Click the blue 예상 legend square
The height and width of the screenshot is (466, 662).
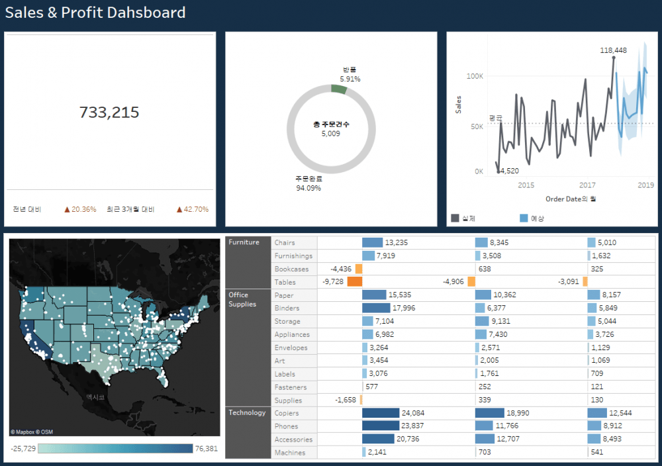(x=524, y=218)
